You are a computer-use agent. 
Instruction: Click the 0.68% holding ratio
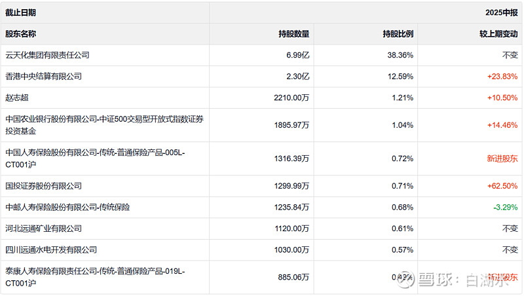click(402, 208)
